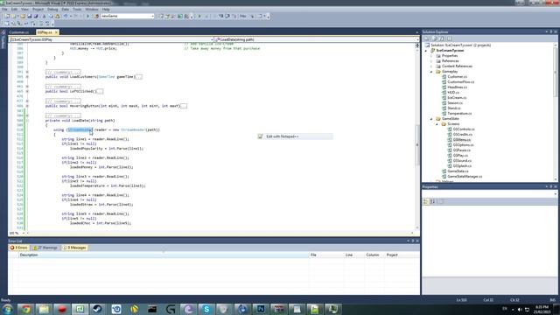Choose Edit with Notepad++ menu entry
560x315 pixels.
click(296, 136)
